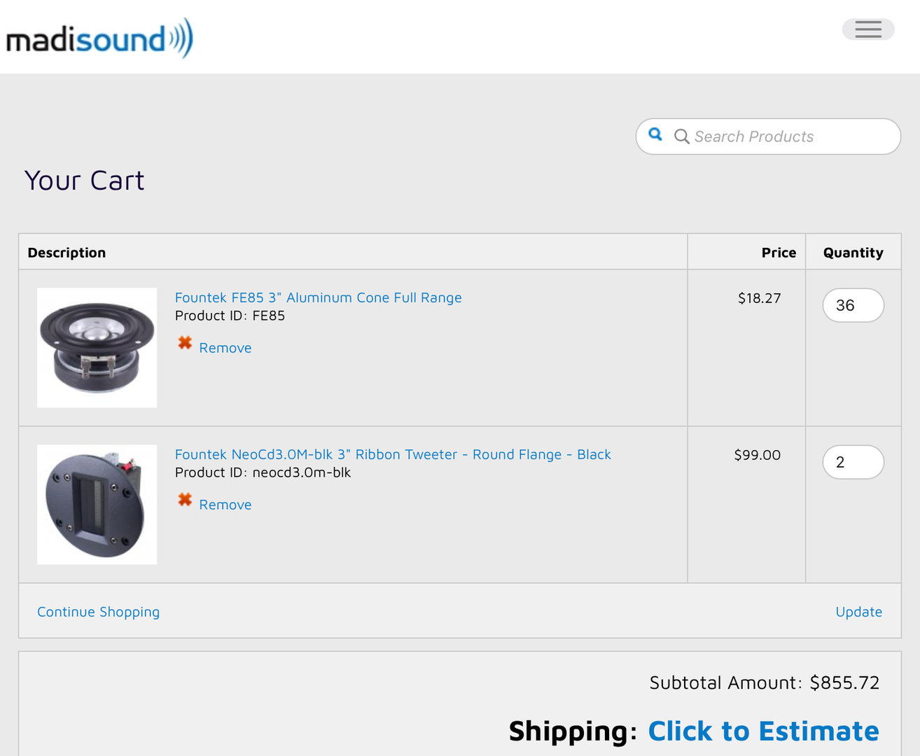920x756 pixels.
Task: Open the Fountek FE85 product thumbnail
Action: pyautogui.click(x=97, y=347)
